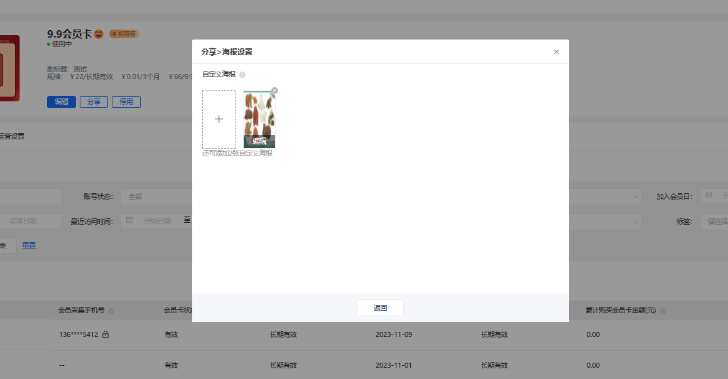Click info icon beside 累计购买会员卡金额 header
Viewport: 728px width, 379px height.
pyautogui.click(x=663, y=311)
